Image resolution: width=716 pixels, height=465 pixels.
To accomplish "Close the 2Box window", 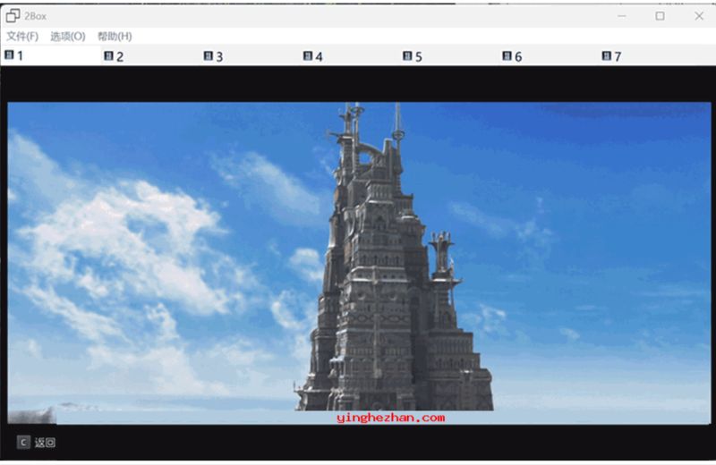I will coord(699,16).
